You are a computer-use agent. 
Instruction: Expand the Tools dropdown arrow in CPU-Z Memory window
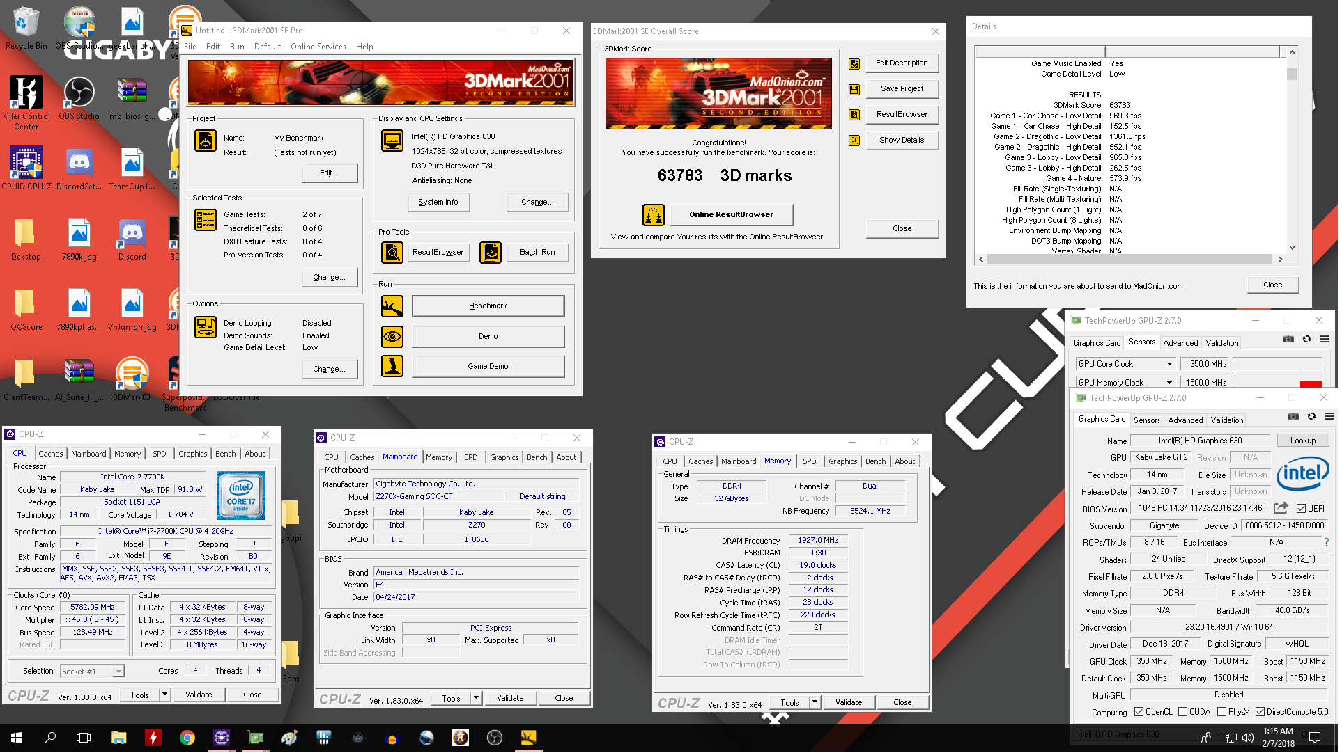coord(815,704)
